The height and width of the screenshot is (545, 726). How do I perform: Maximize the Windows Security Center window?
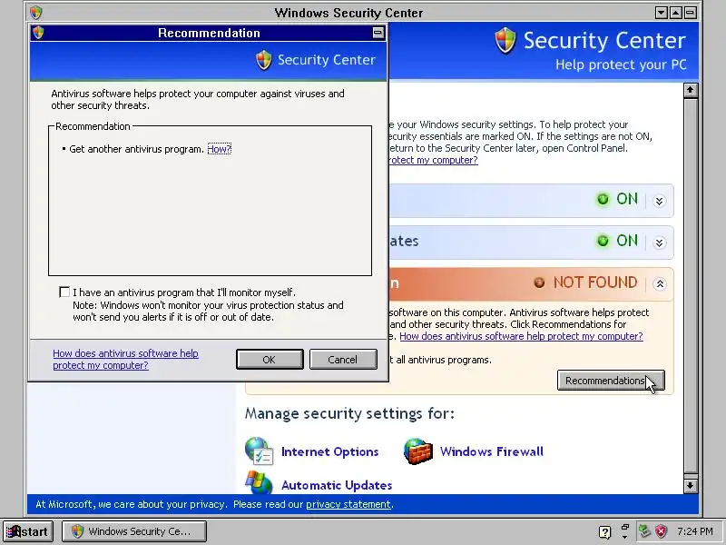point(676,13)
